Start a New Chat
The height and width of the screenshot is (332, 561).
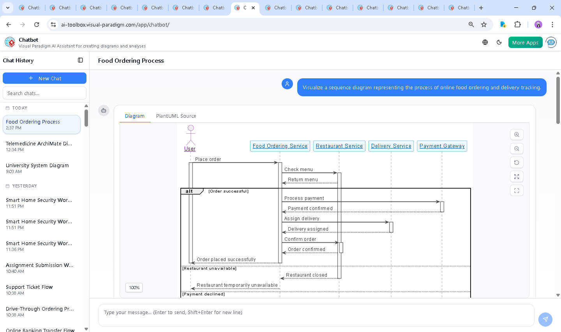point(44,78)
